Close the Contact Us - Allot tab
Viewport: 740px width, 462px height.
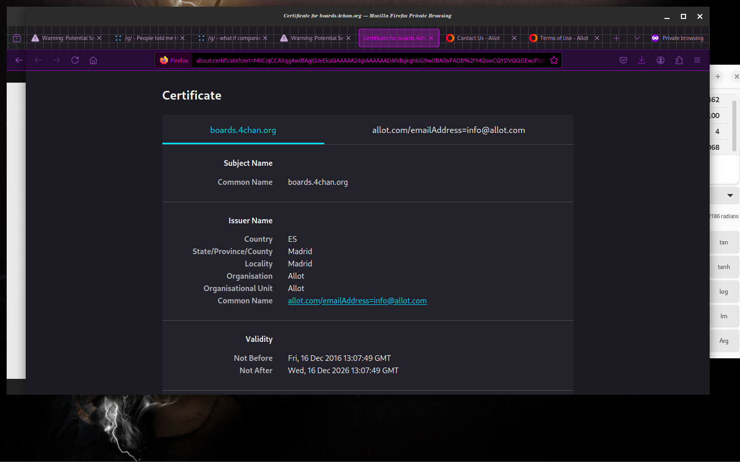(514, 38)
